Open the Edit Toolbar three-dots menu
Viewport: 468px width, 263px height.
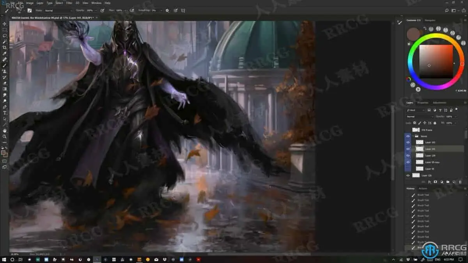5,143
